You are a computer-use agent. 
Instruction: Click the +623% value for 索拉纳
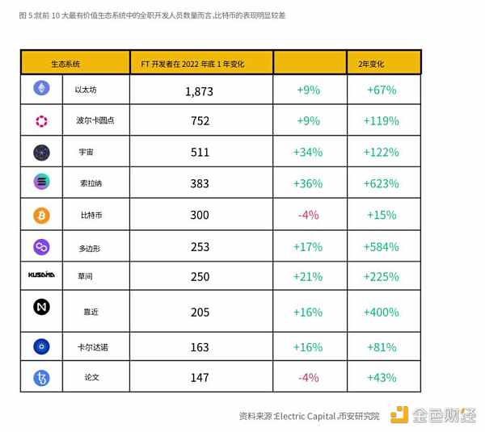click(x=382, y=184)
